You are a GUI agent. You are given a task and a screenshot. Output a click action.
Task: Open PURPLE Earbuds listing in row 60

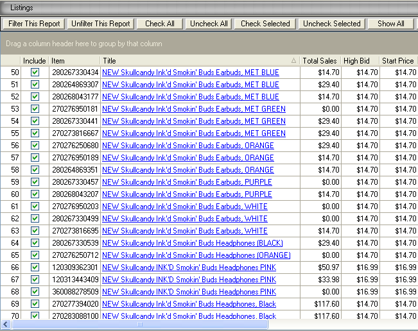point(187,194)
